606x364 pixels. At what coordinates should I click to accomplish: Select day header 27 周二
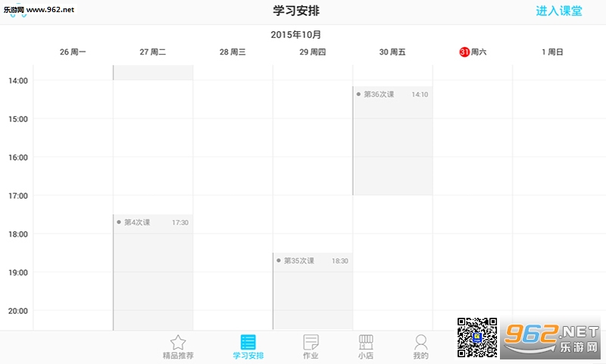153,52
